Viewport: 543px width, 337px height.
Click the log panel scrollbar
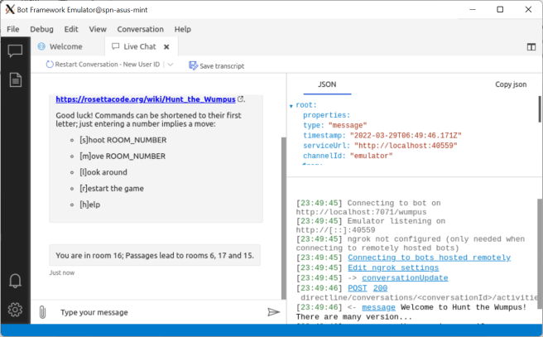point(540,253)
